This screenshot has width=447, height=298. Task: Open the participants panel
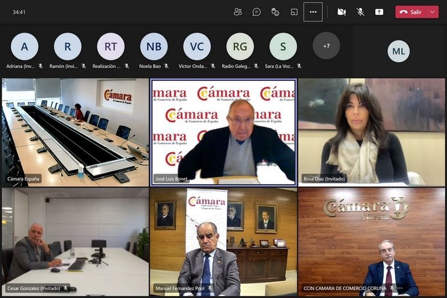pyautogui.click(x=238, y=12)
